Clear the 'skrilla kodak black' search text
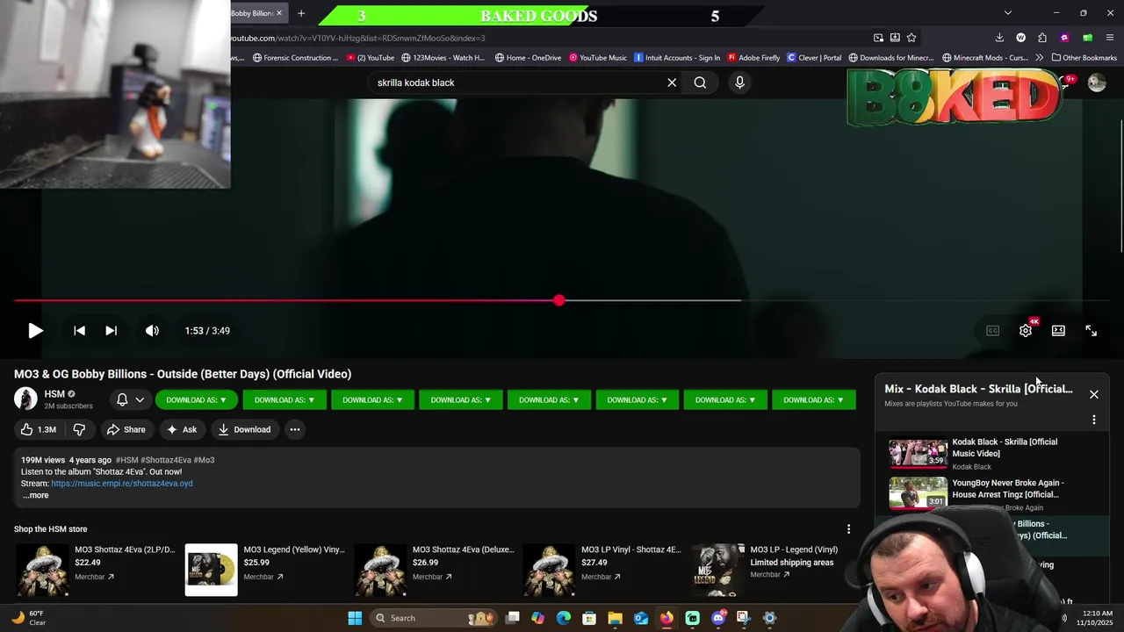1124x632 pixels. coord(672,83)
